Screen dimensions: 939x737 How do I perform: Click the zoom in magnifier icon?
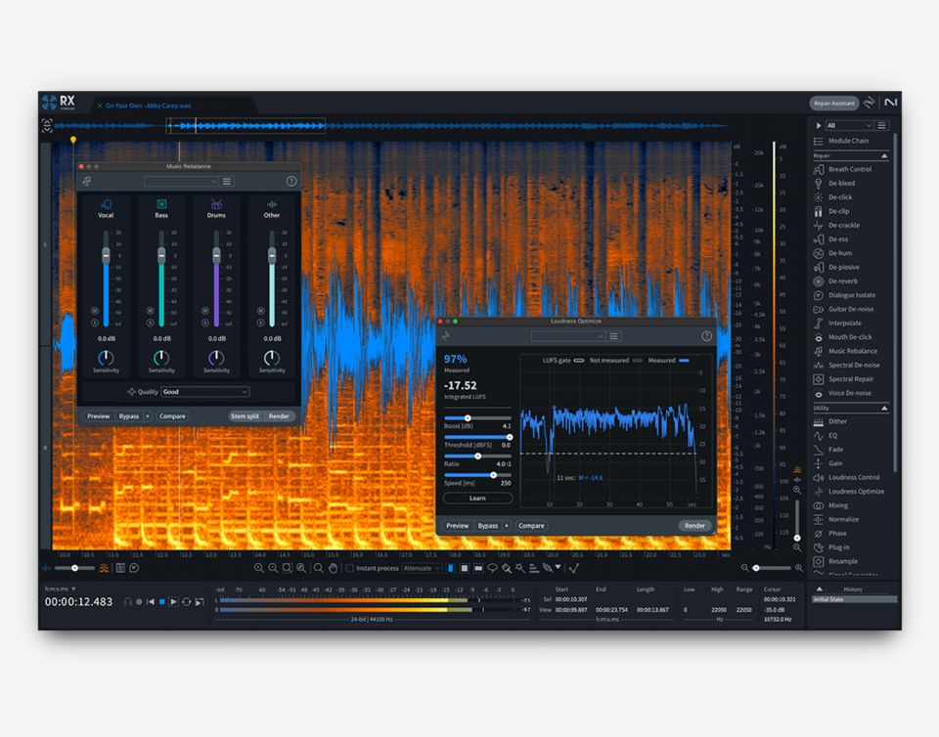259,568
